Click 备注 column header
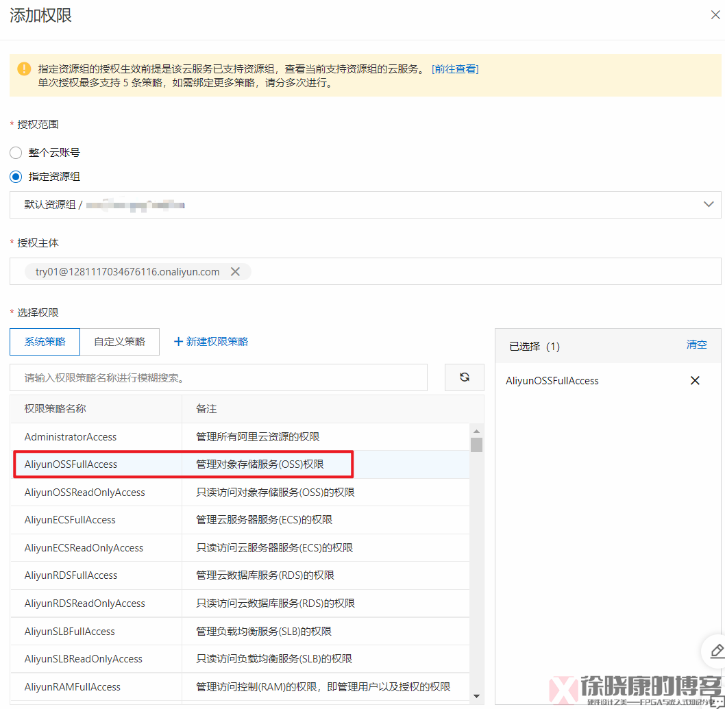Screen dimensions: 725x709 (206, 408)
